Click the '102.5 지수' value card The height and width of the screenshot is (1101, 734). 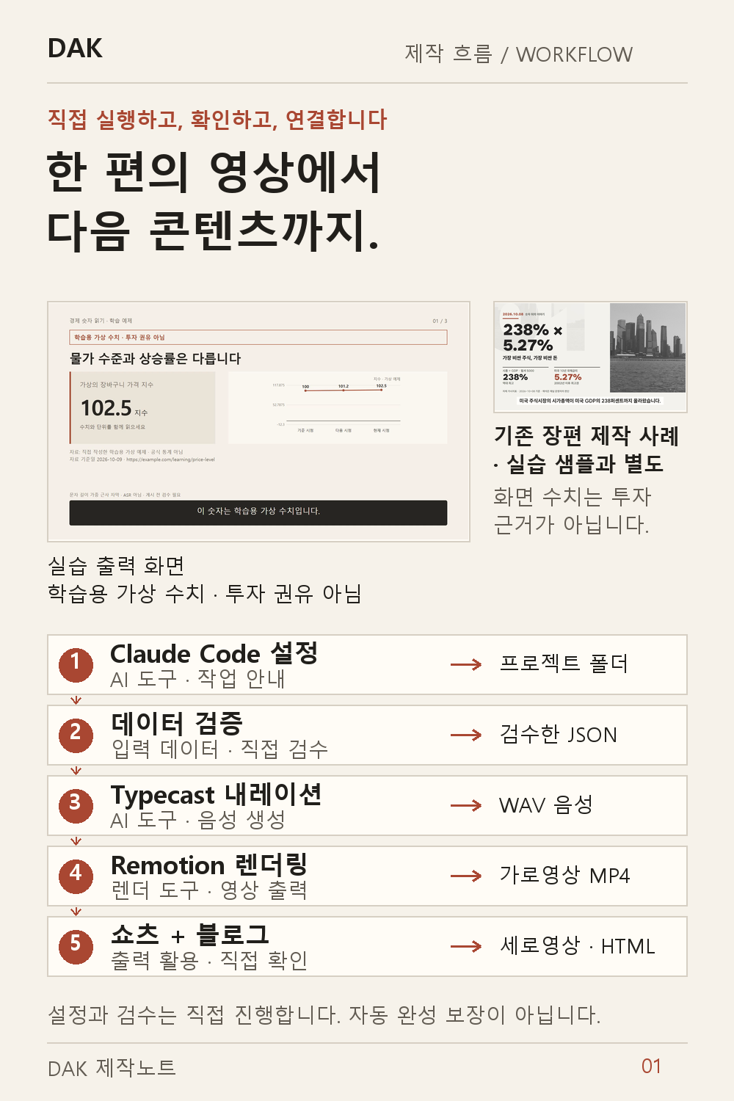[x=143, y=407]
